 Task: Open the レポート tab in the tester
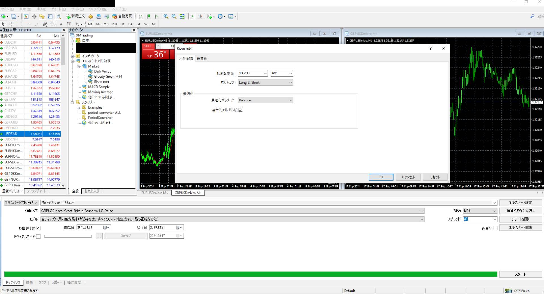[x=57, y=282]
